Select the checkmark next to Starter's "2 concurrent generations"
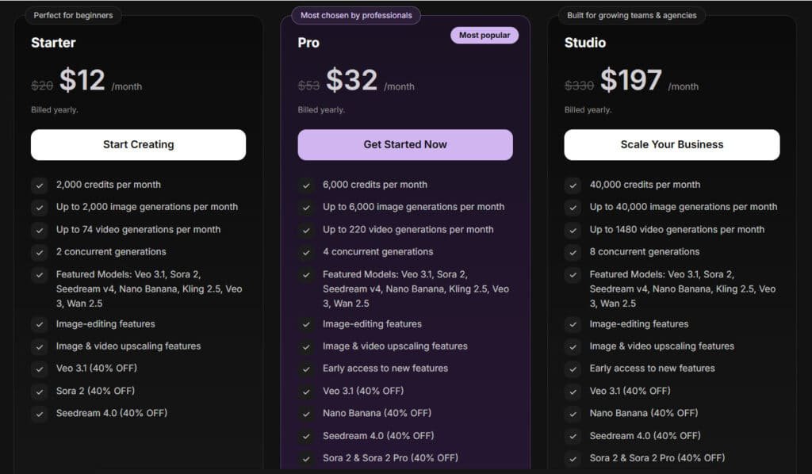Image resolution: width=812 pixels, height=474 pixels. point(40,251)
